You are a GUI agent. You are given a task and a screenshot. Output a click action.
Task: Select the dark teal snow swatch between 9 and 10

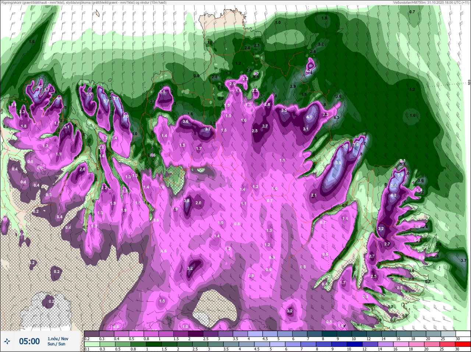[x=344, y=333]
